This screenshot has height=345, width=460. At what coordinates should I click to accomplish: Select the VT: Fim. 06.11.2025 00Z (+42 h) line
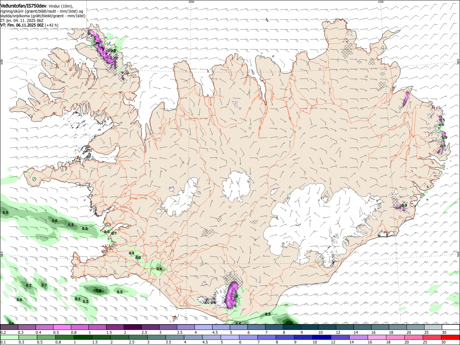[29, 25]
